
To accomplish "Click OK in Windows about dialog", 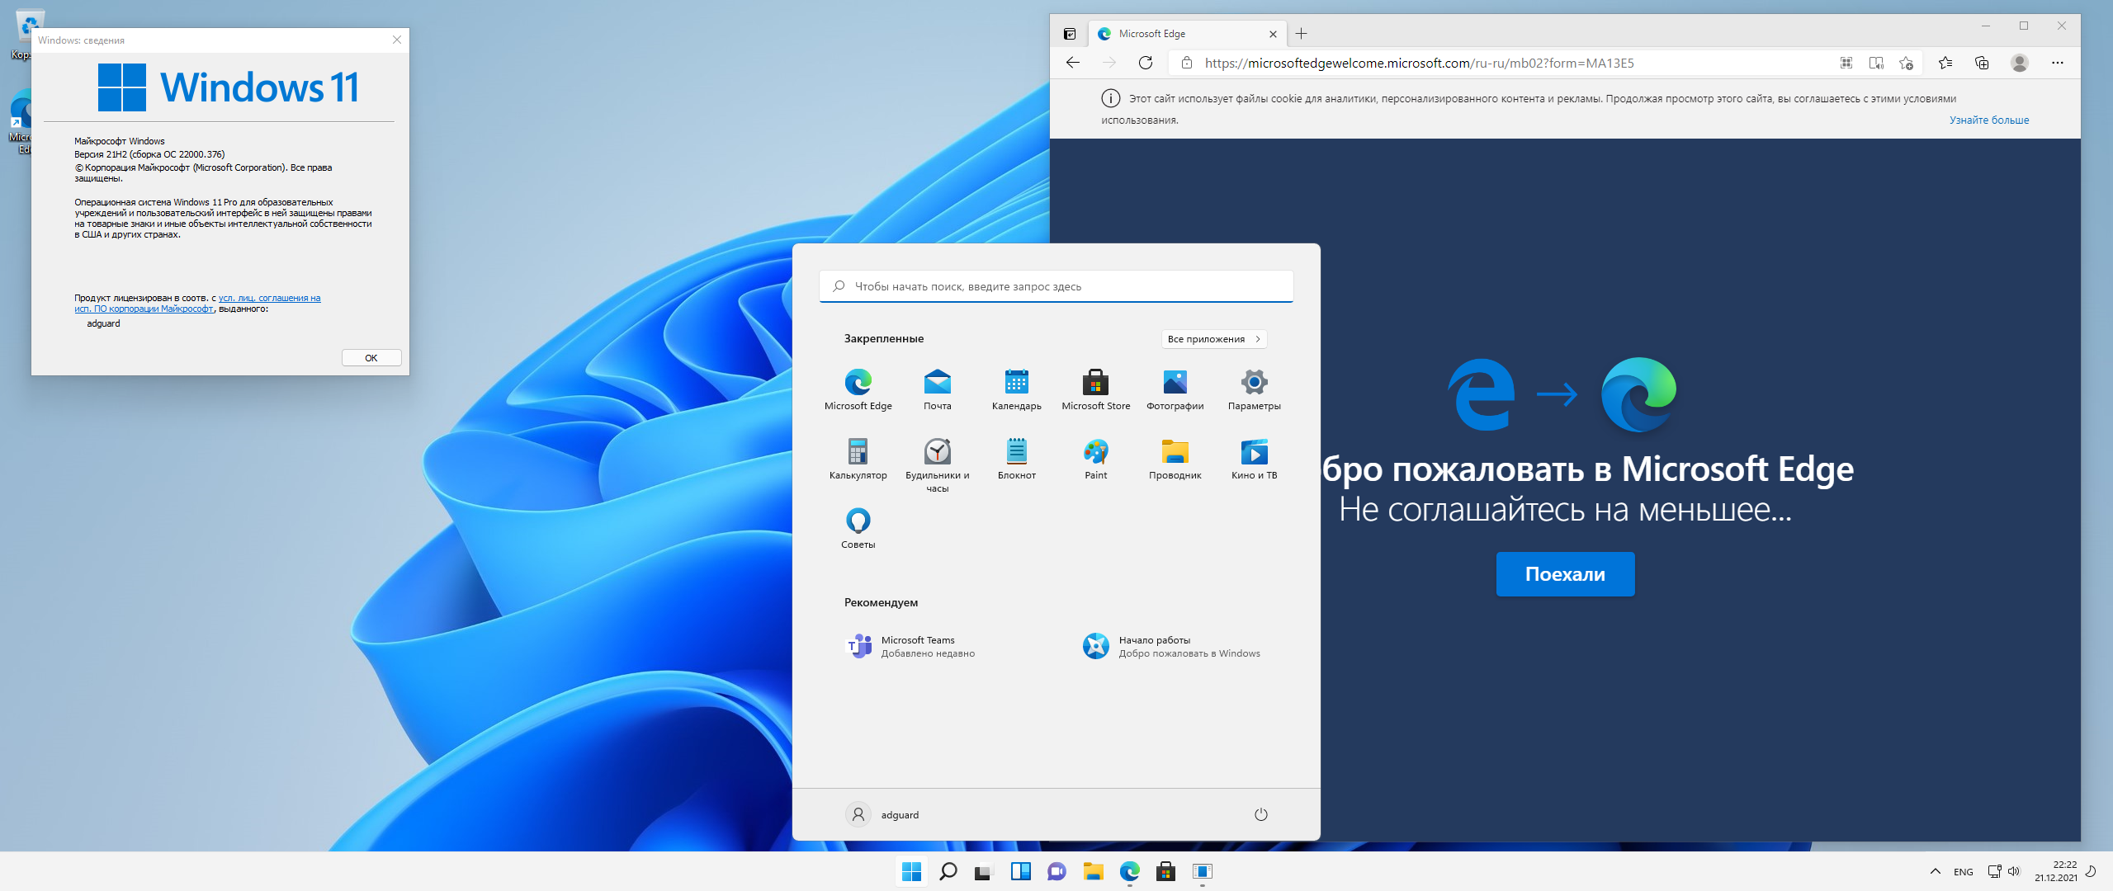I will pyautogui.click(x=371, y=358).
